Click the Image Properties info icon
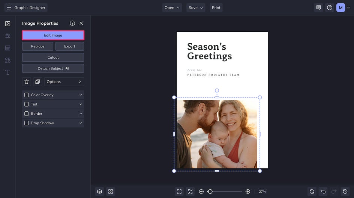The height and width of the screenshot is (198, 354). click(72, 23)
